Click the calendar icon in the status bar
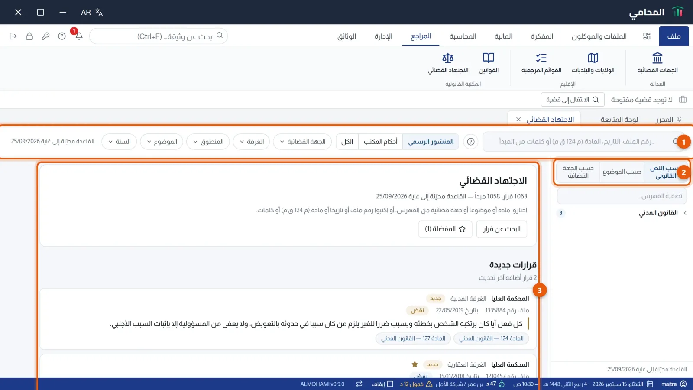This screenshot has height=390, width=693. click(x=650, y=384)
